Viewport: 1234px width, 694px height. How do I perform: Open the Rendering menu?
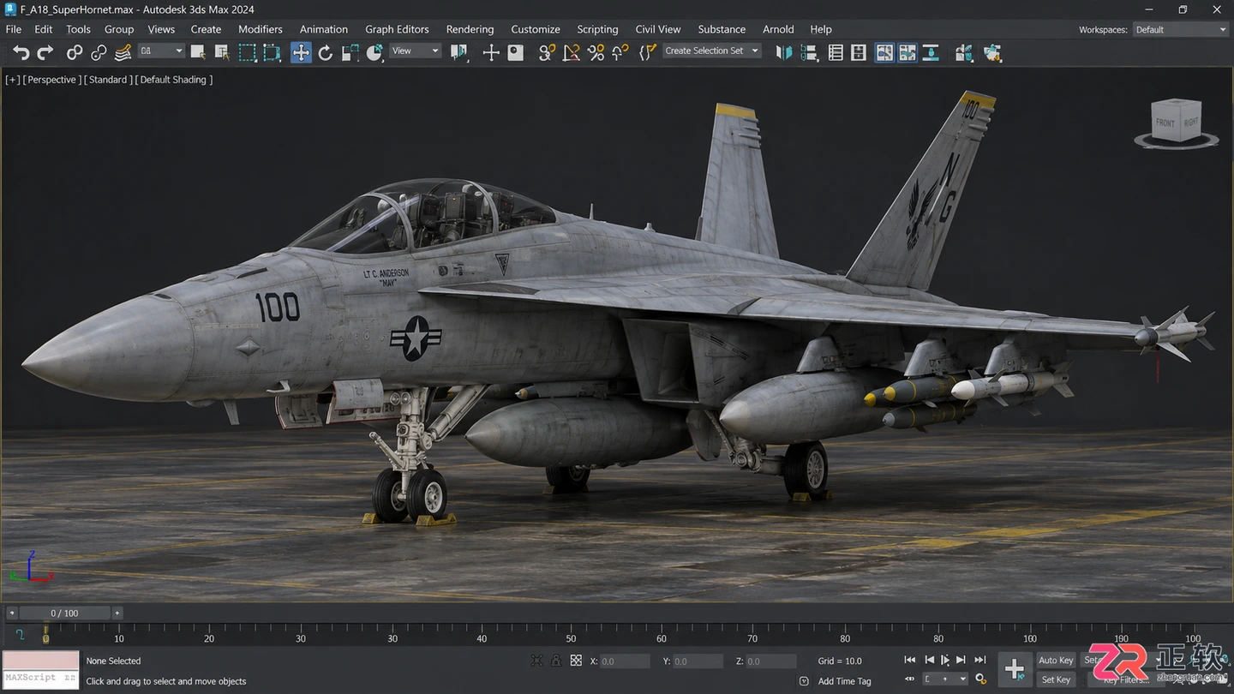[470, 29]
